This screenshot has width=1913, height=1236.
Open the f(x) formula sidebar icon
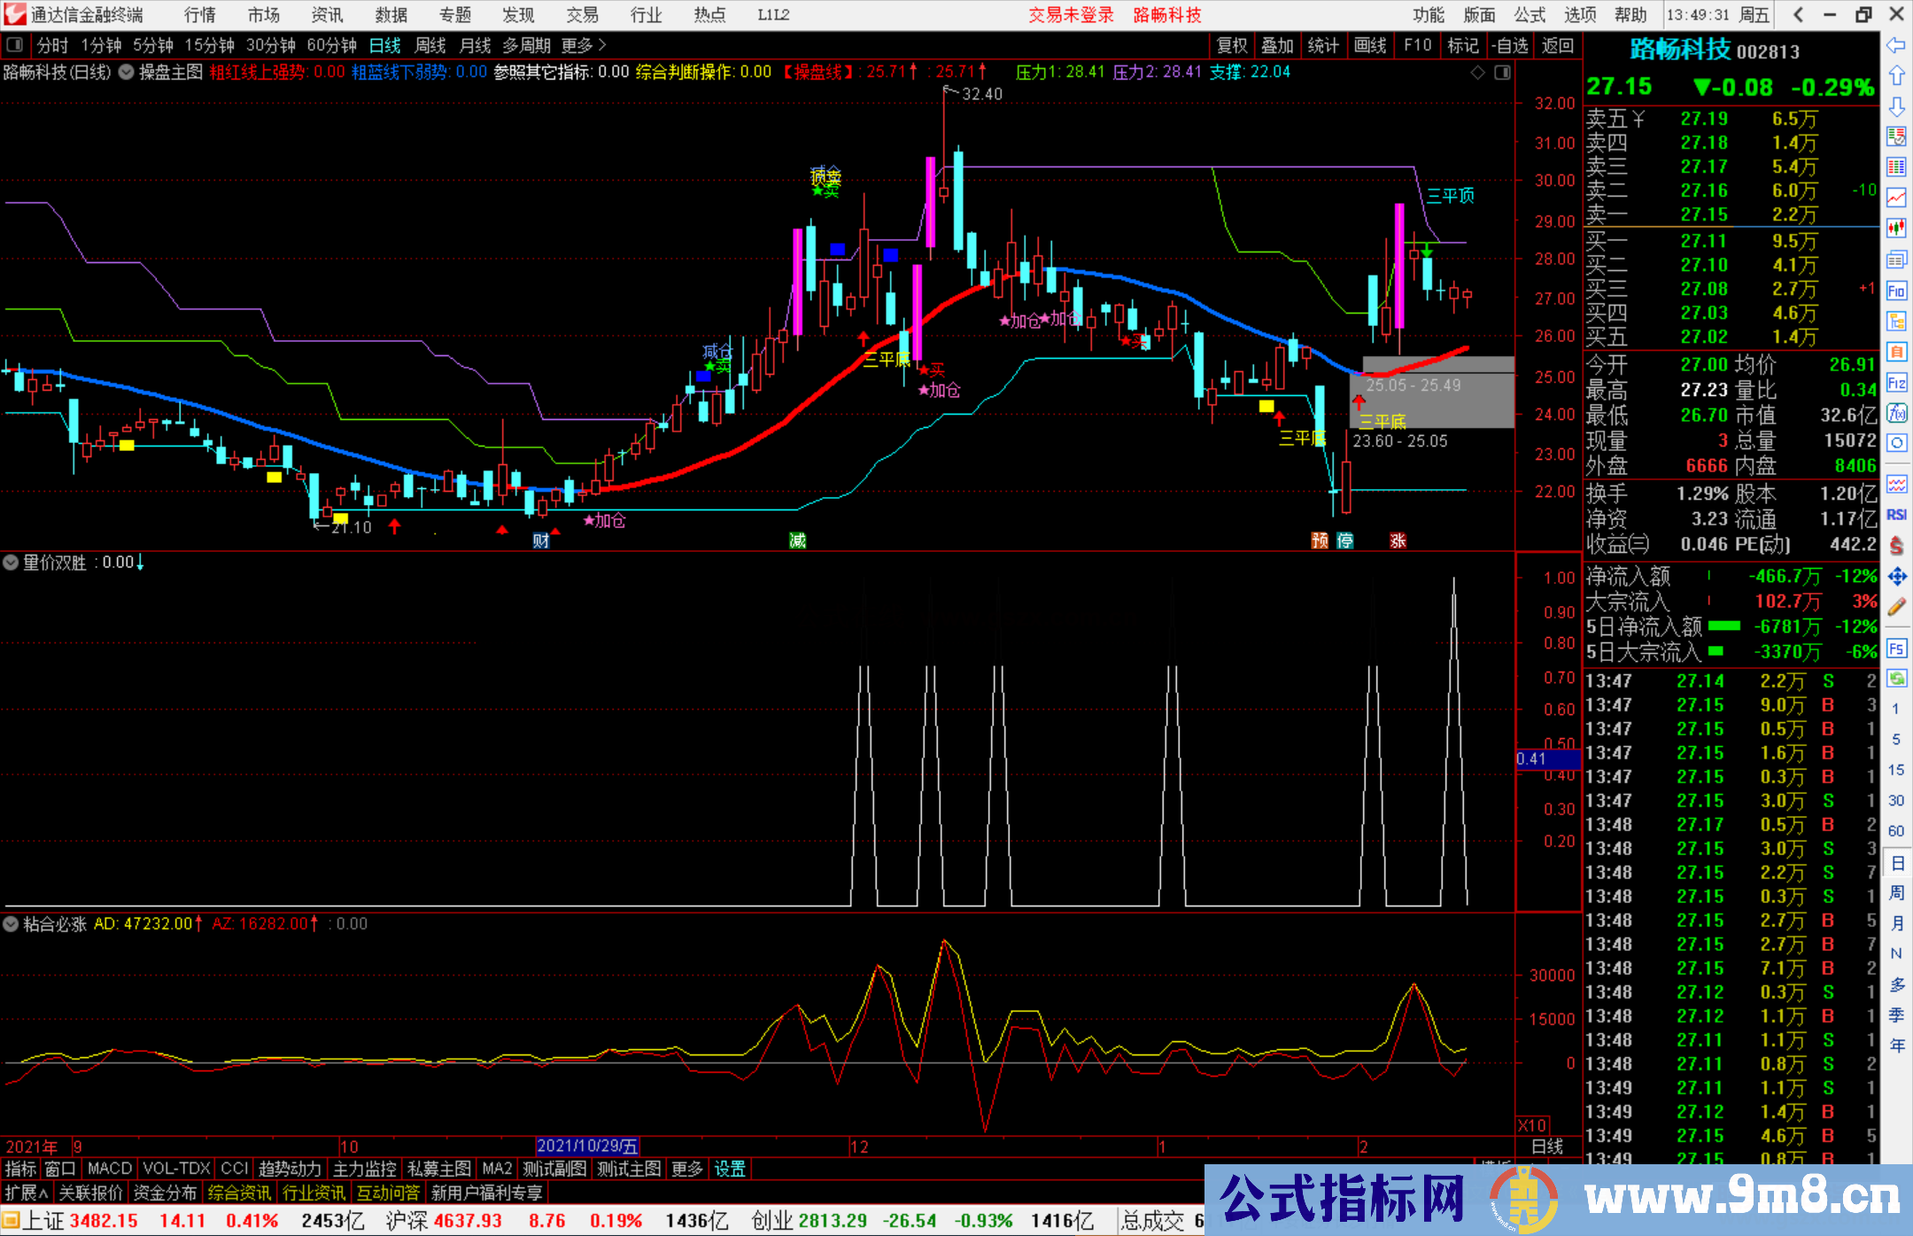tap(1896, 414)
